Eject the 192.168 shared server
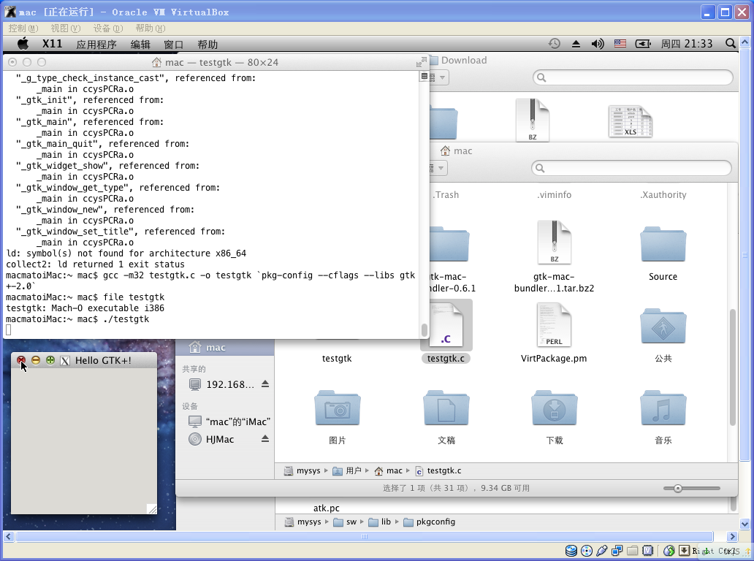 (265, 384)
